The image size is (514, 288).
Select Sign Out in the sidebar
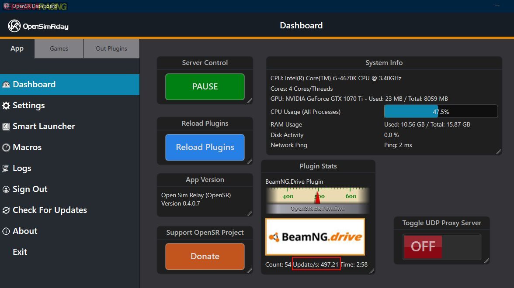coord(69,189)
